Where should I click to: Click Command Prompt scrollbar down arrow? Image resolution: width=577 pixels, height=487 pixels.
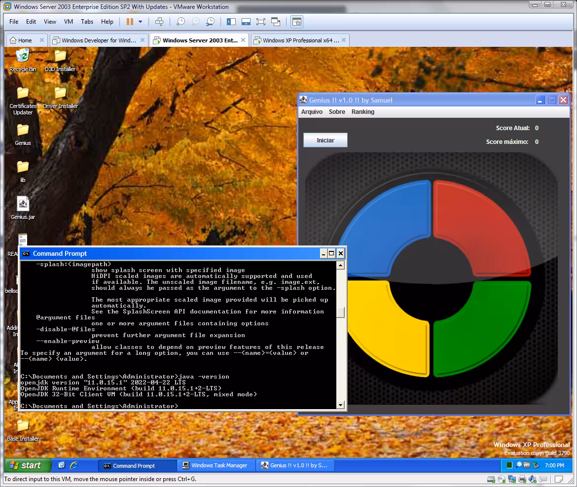340,405
